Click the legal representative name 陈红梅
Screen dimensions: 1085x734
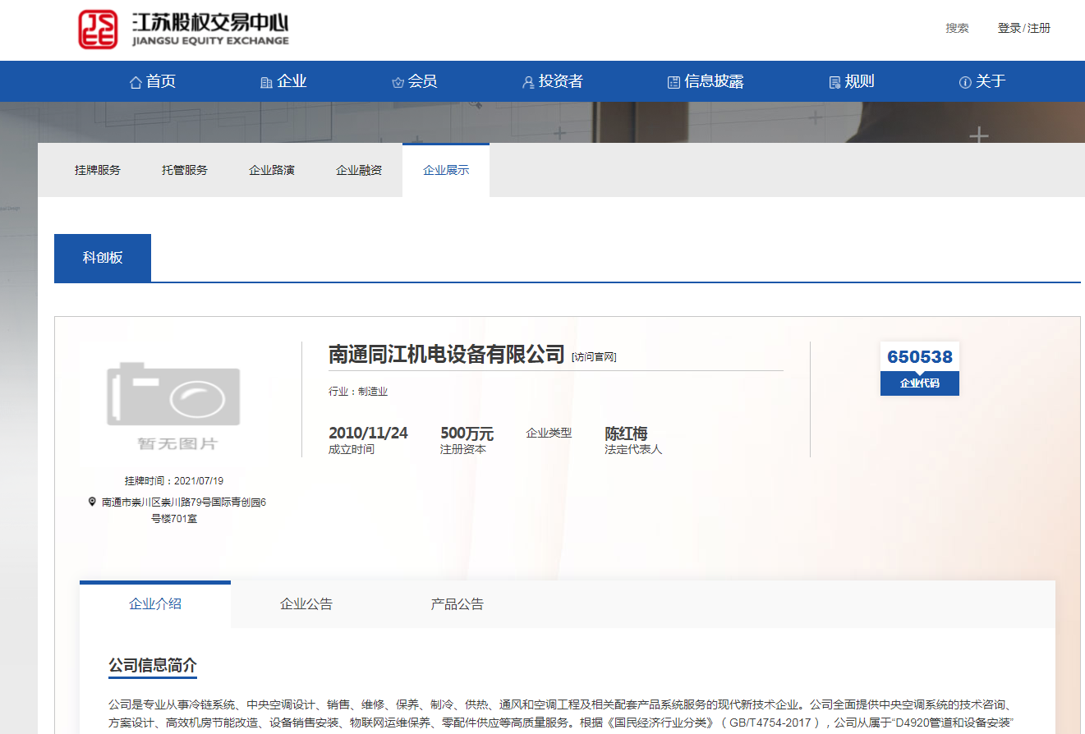point(627,434)
